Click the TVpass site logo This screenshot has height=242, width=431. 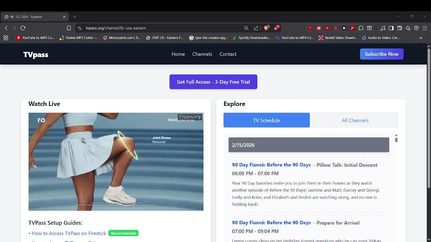[x=36, y=54]
